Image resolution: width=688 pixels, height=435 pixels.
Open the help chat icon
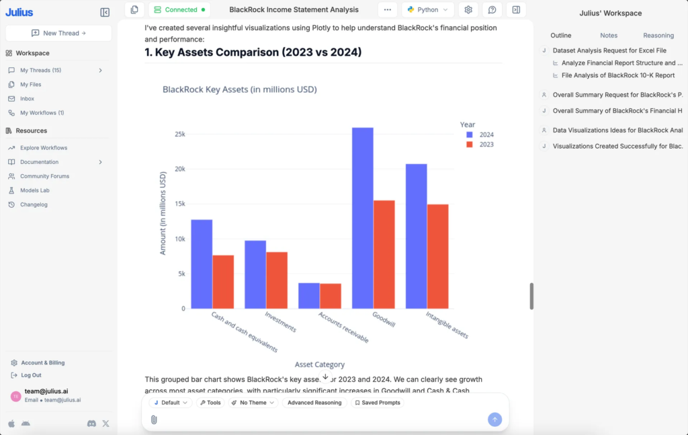(492, 10)
